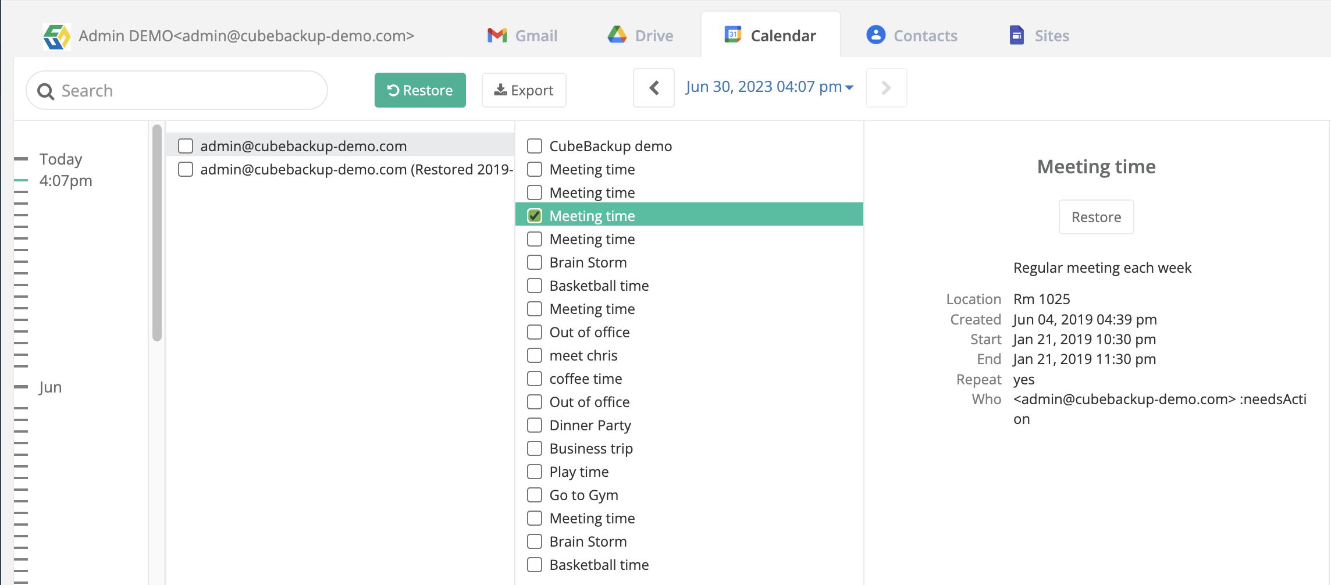1331x585 pixels.
Task: Open the backup date picker dropdown
Action: click(769, 87)
